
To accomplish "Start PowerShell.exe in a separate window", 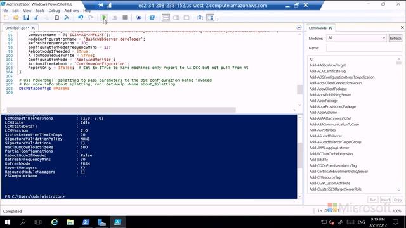I will point(152,18).
